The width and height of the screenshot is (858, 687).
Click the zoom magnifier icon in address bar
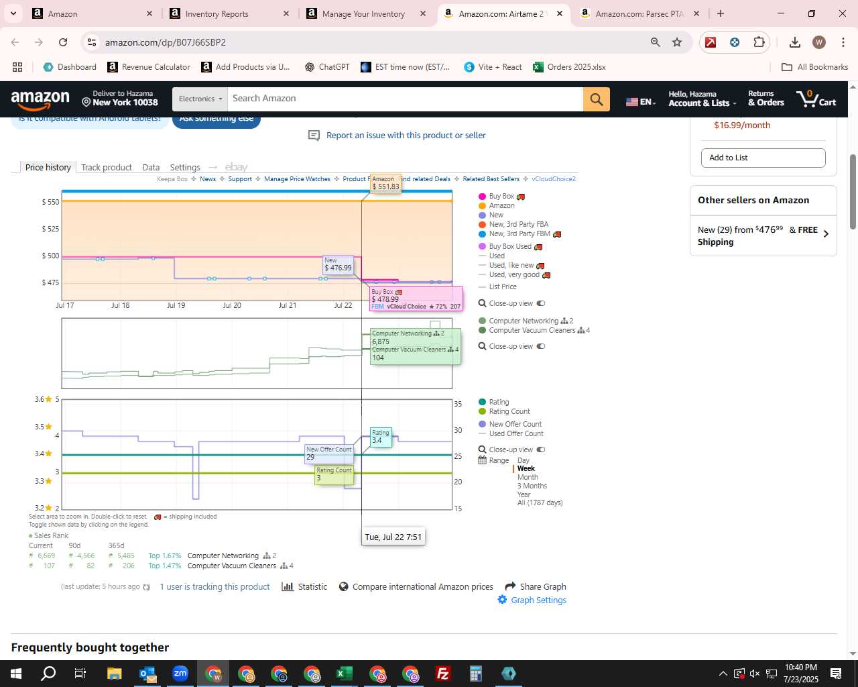point(655,42)
